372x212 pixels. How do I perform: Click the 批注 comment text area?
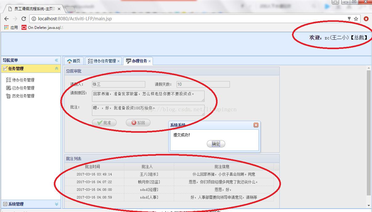(148, 110)
